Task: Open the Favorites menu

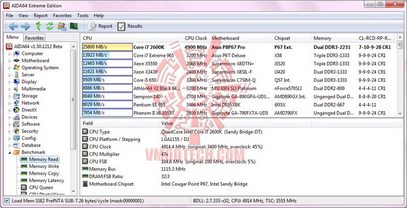Action: pyautogui.click(x=62, y=16)
